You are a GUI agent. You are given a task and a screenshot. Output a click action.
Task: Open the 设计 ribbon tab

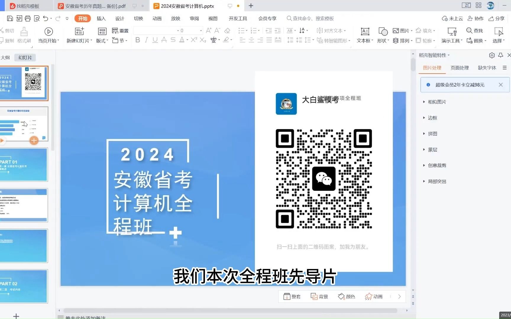pos(120,18)
